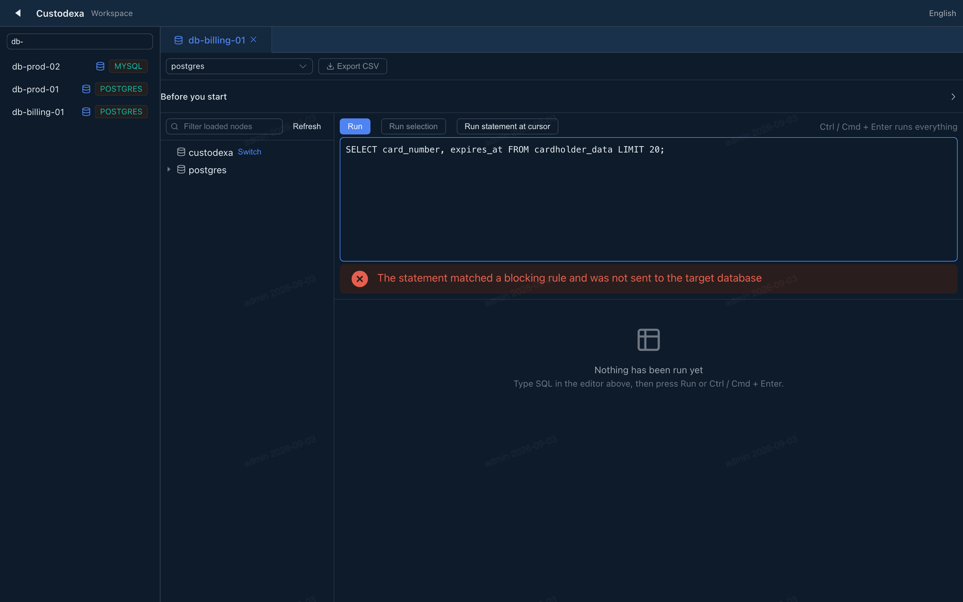
Task: Click the Workspace label in header
Action: [x=112, y=13]
